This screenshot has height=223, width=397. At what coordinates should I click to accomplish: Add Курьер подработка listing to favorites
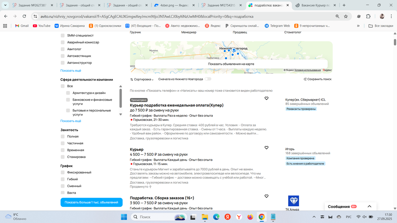(266, 98)
